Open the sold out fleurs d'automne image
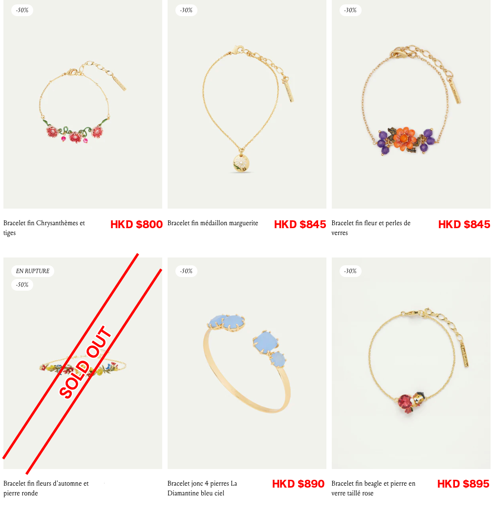This screenshot has width=494, height=513. 83,363
